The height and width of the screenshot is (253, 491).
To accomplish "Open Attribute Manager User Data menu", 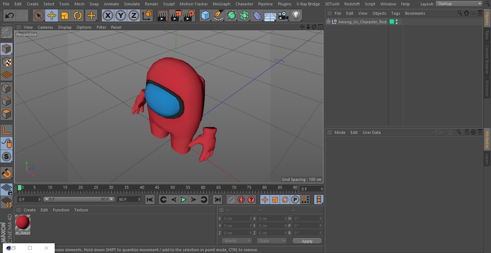I will click(x=371, y=132).
